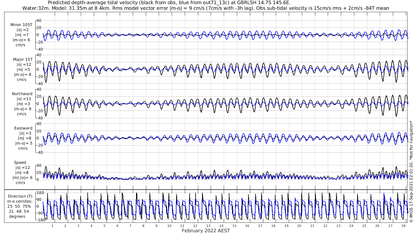Click the 'Direction (T)' panel label
Screen dimensions: 416x237
(x=20, y=196)
